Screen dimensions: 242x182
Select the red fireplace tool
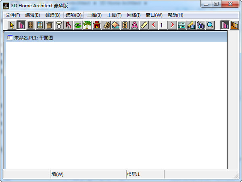click(x=97, y=25)
